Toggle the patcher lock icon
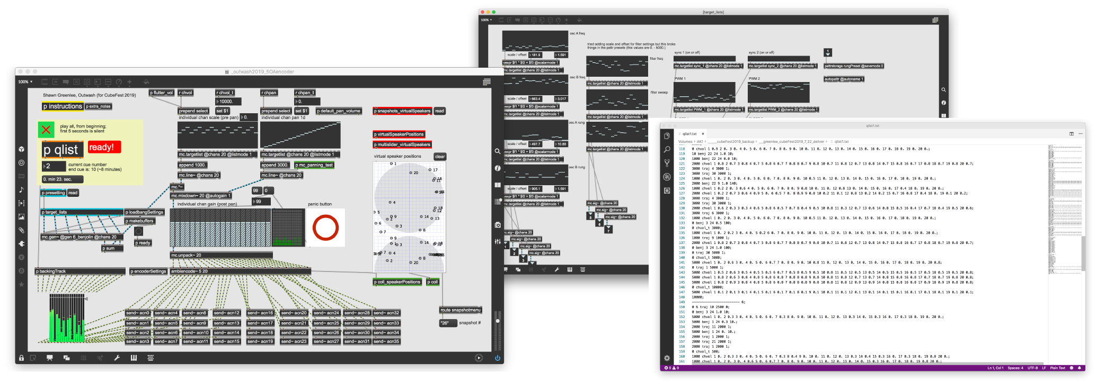Screen dimensions: 1097x381 point(21,358)
